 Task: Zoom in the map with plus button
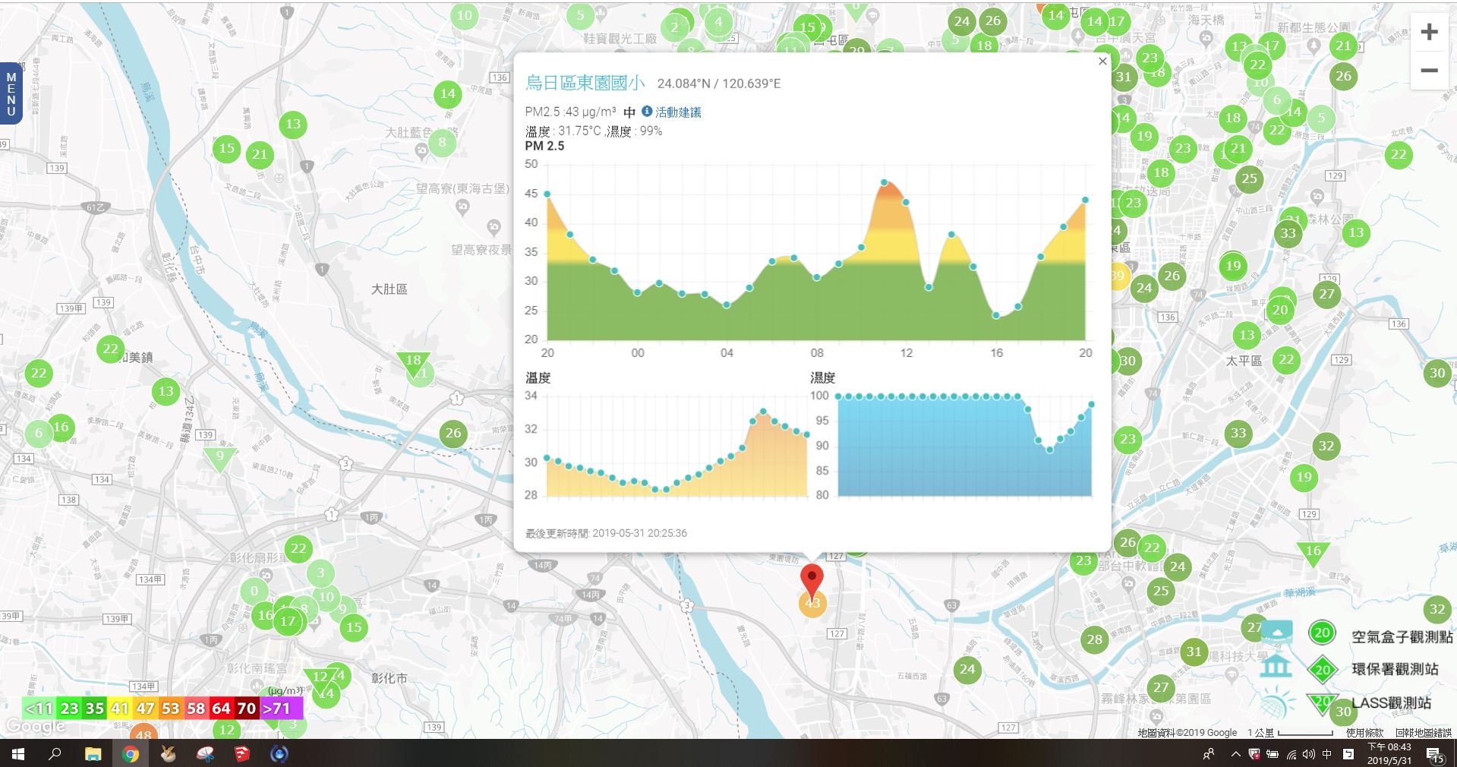click(x=1429, y=32)
